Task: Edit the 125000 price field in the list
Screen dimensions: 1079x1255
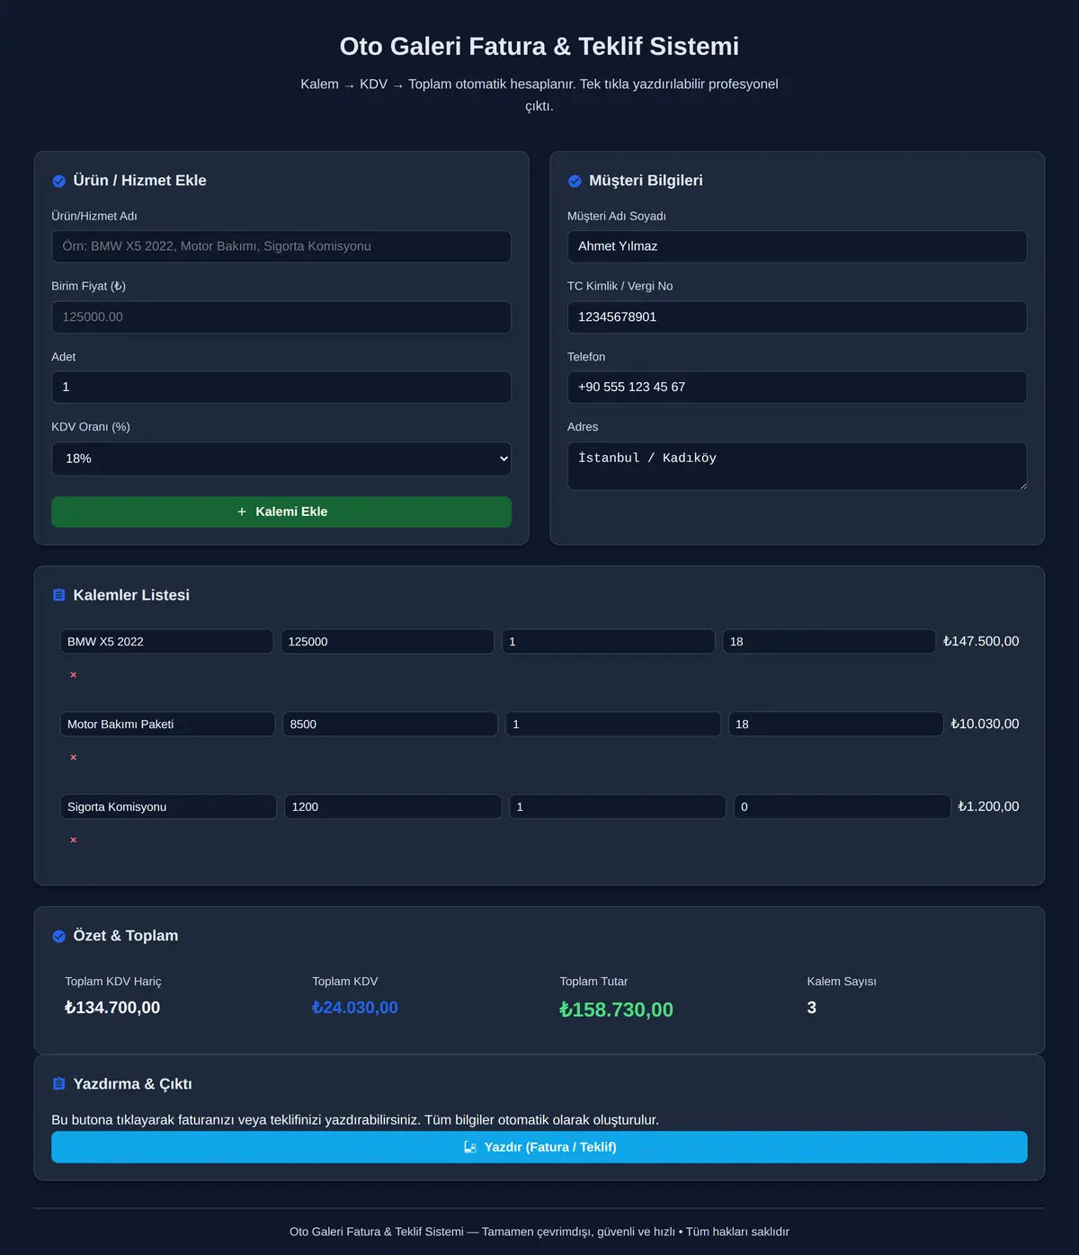Action: pos(388,641)
